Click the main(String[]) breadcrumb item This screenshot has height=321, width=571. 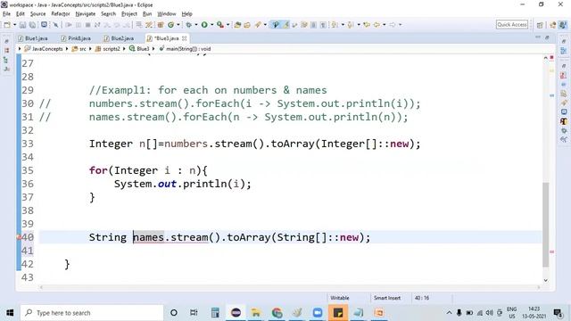[x=185, y=49]
